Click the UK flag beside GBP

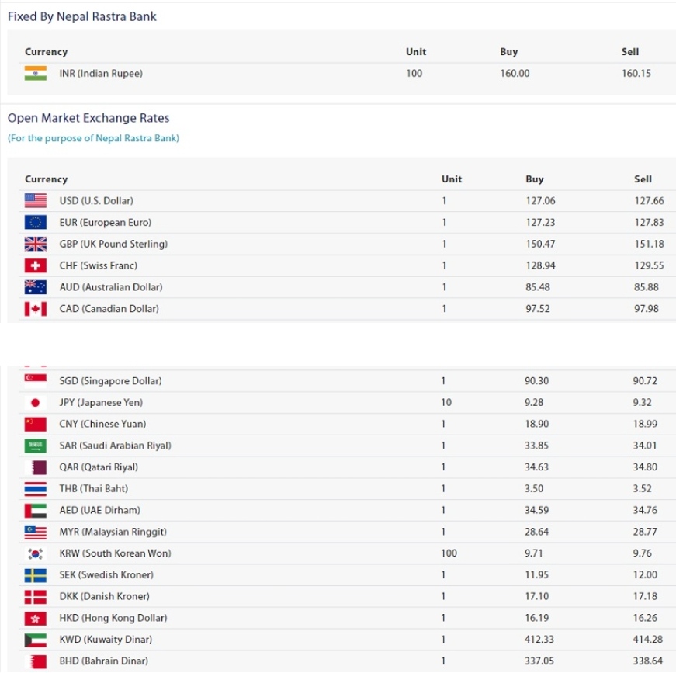[36, 244]
